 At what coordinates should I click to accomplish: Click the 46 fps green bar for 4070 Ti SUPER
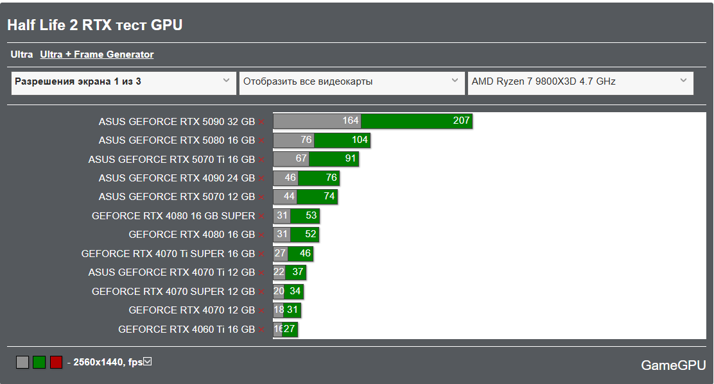(300, 253)
